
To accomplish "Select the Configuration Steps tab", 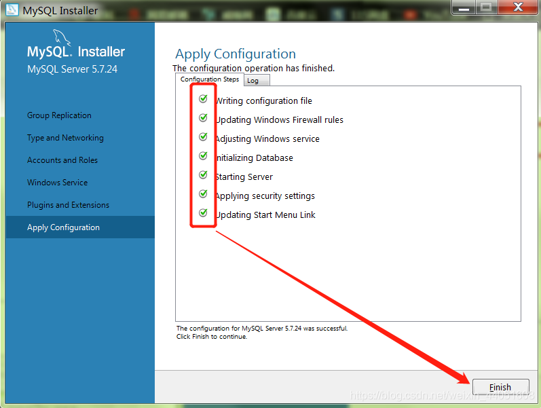I will point(210,79).
